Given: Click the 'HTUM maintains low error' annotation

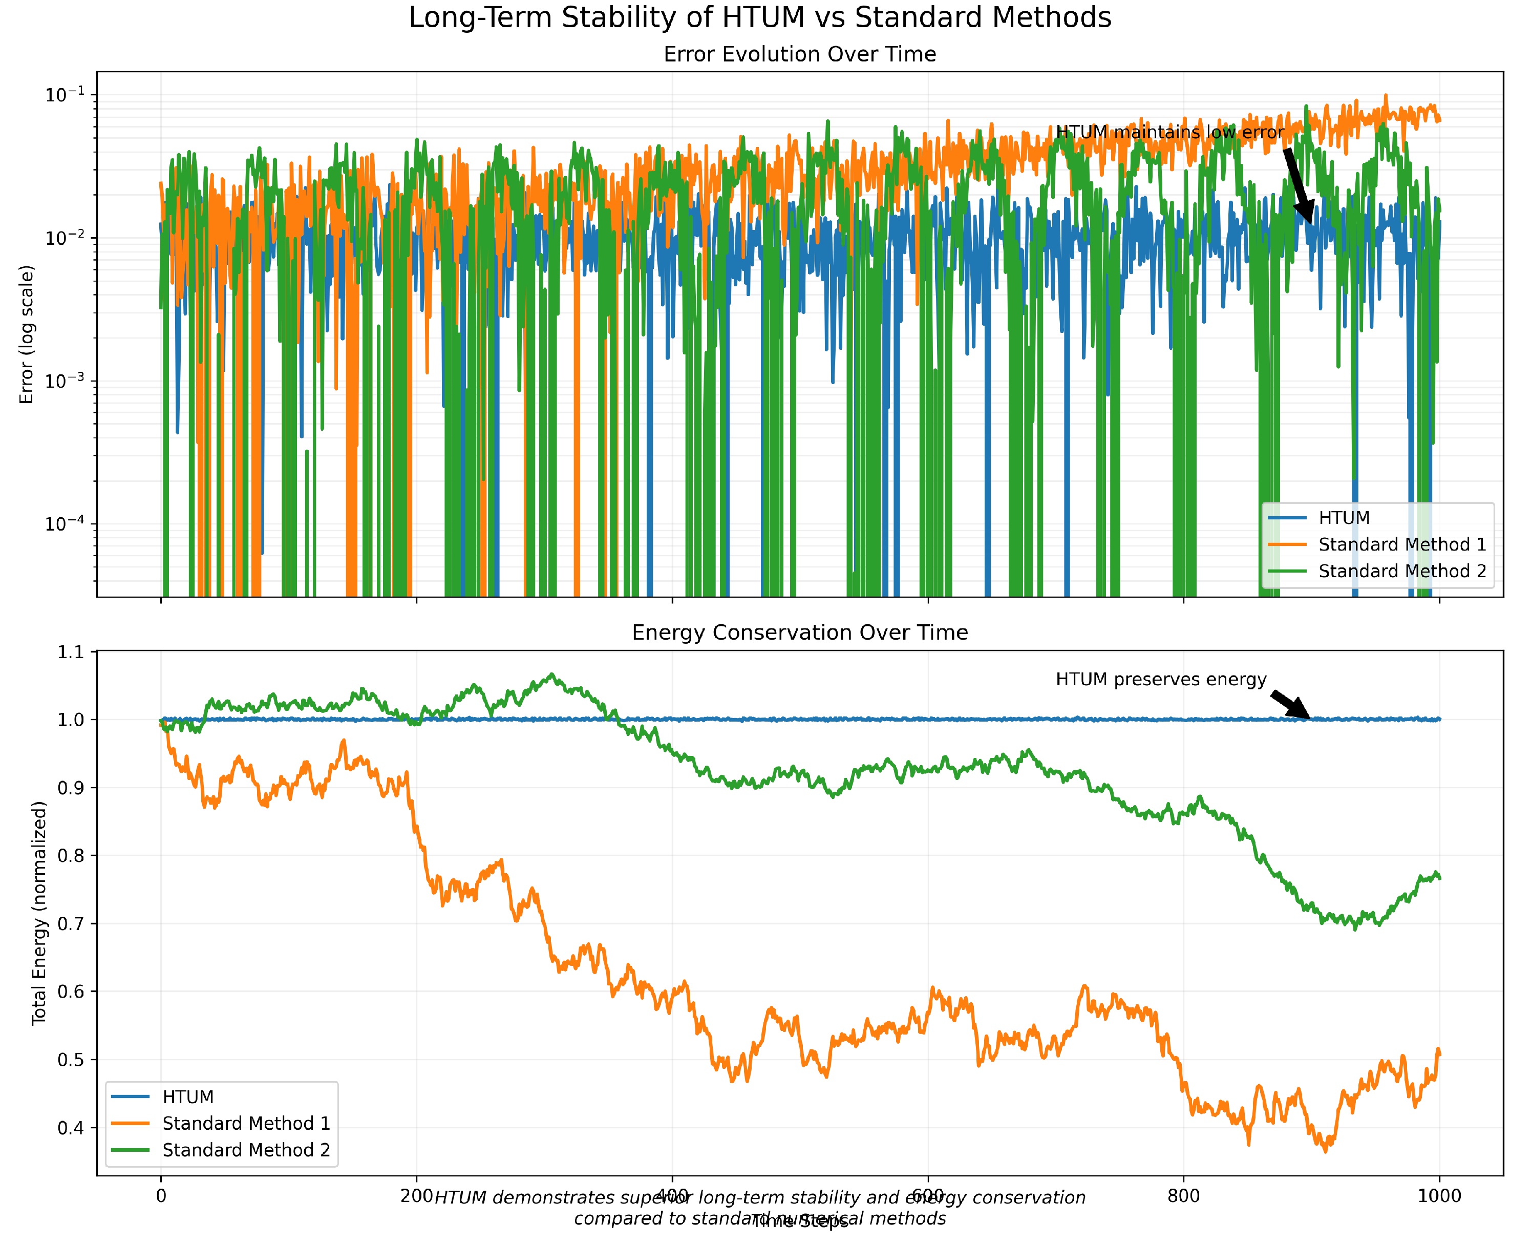Looking at the screenshot, I should [1169, 133].
